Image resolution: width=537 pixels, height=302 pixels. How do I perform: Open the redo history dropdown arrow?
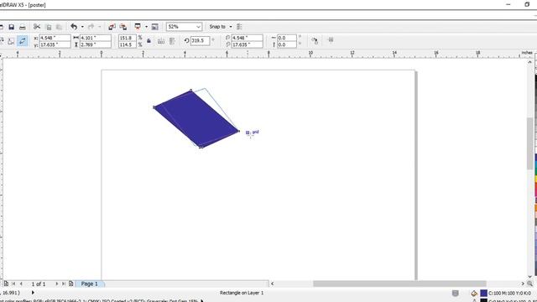tap(99, 27)
